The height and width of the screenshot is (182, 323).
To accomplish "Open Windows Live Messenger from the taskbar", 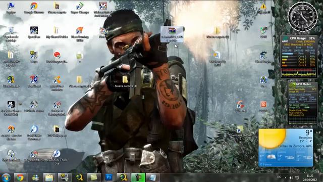I will 35,177.
